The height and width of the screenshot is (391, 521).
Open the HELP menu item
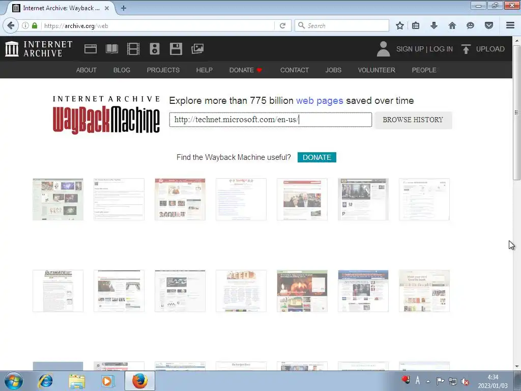[x=205, y=70]
